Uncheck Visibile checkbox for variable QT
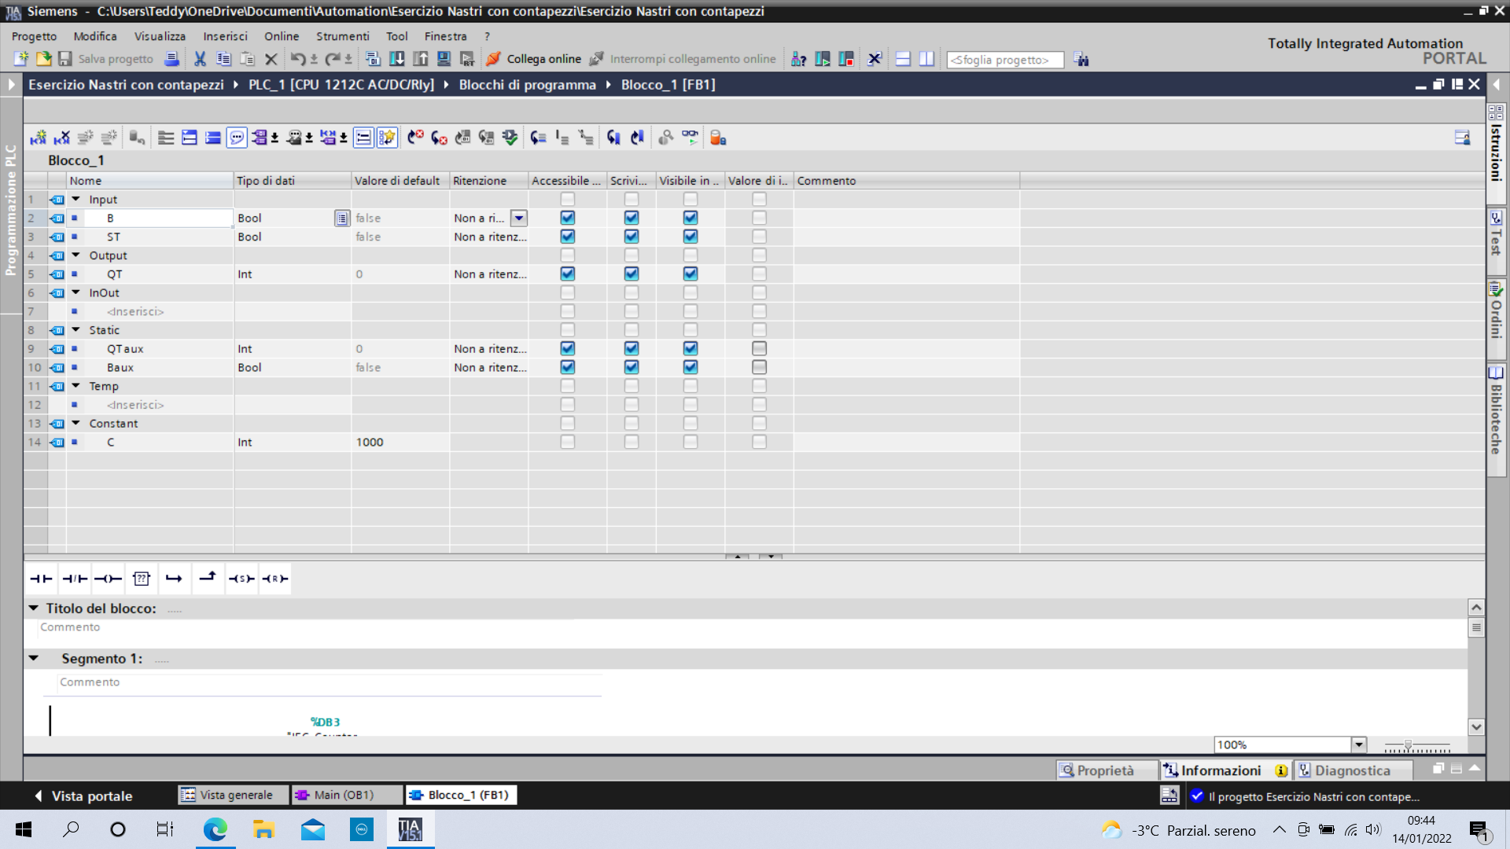1510x849 pixels. [691, 274]
